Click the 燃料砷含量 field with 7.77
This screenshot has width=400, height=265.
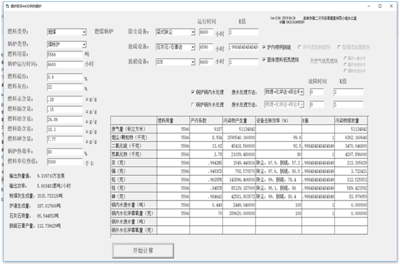(x=65, y=139)
